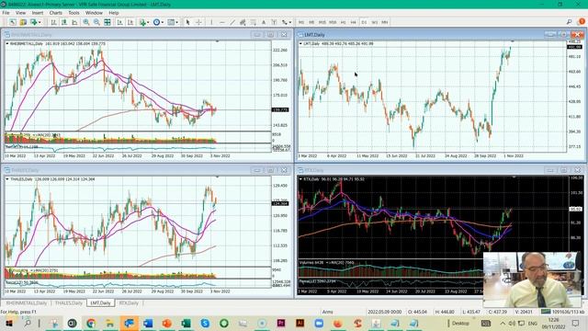Switch to RHEINMETALL,Daily chart tab
This screenshot has width=588, height=331.
pos(27,302)
